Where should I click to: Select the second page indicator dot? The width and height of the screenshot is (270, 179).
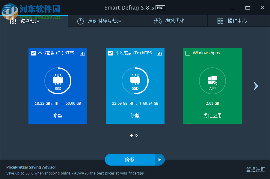(136, 135)
